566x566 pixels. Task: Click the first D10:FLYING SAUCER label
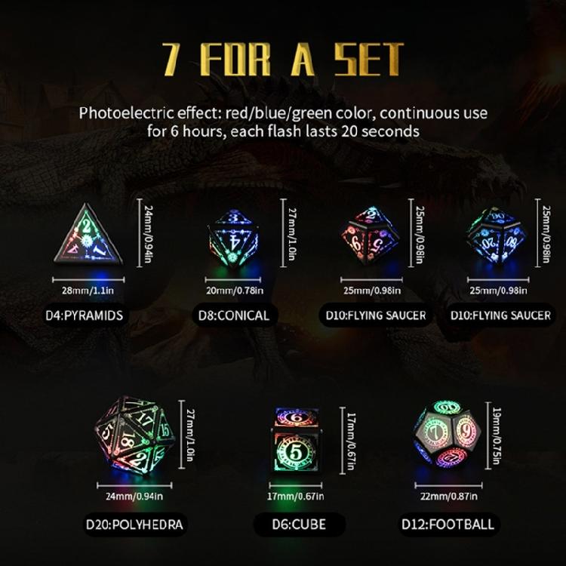(376, 315)
